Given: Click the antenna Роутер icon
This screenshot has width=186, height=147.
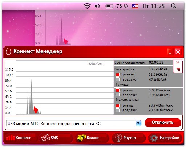Looking at the screenshot, I should (x=118, y=138).
